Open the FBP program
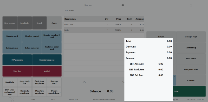The width and height of the screenshot is (208, 102). click(17, 60)
